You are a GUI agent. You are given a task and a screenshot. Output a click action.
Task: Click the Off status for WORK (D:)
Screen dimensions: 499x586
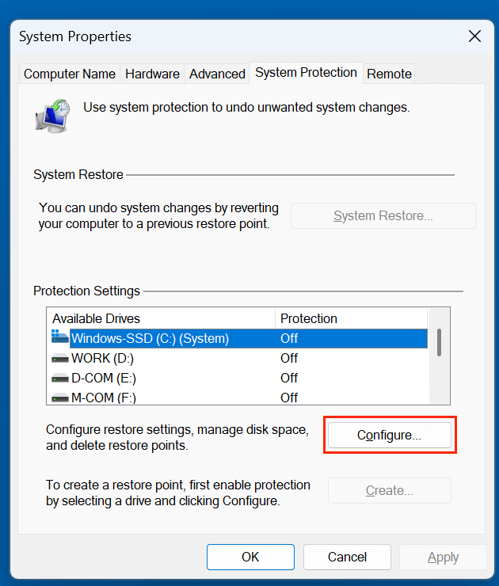(x=289, y=359)
